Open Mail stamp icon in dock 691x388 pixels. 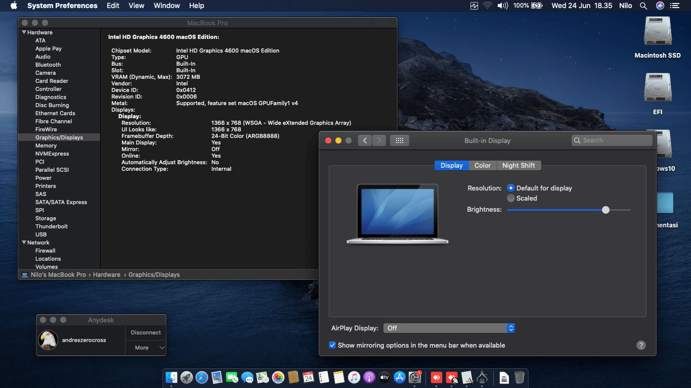tap(217, 377)
